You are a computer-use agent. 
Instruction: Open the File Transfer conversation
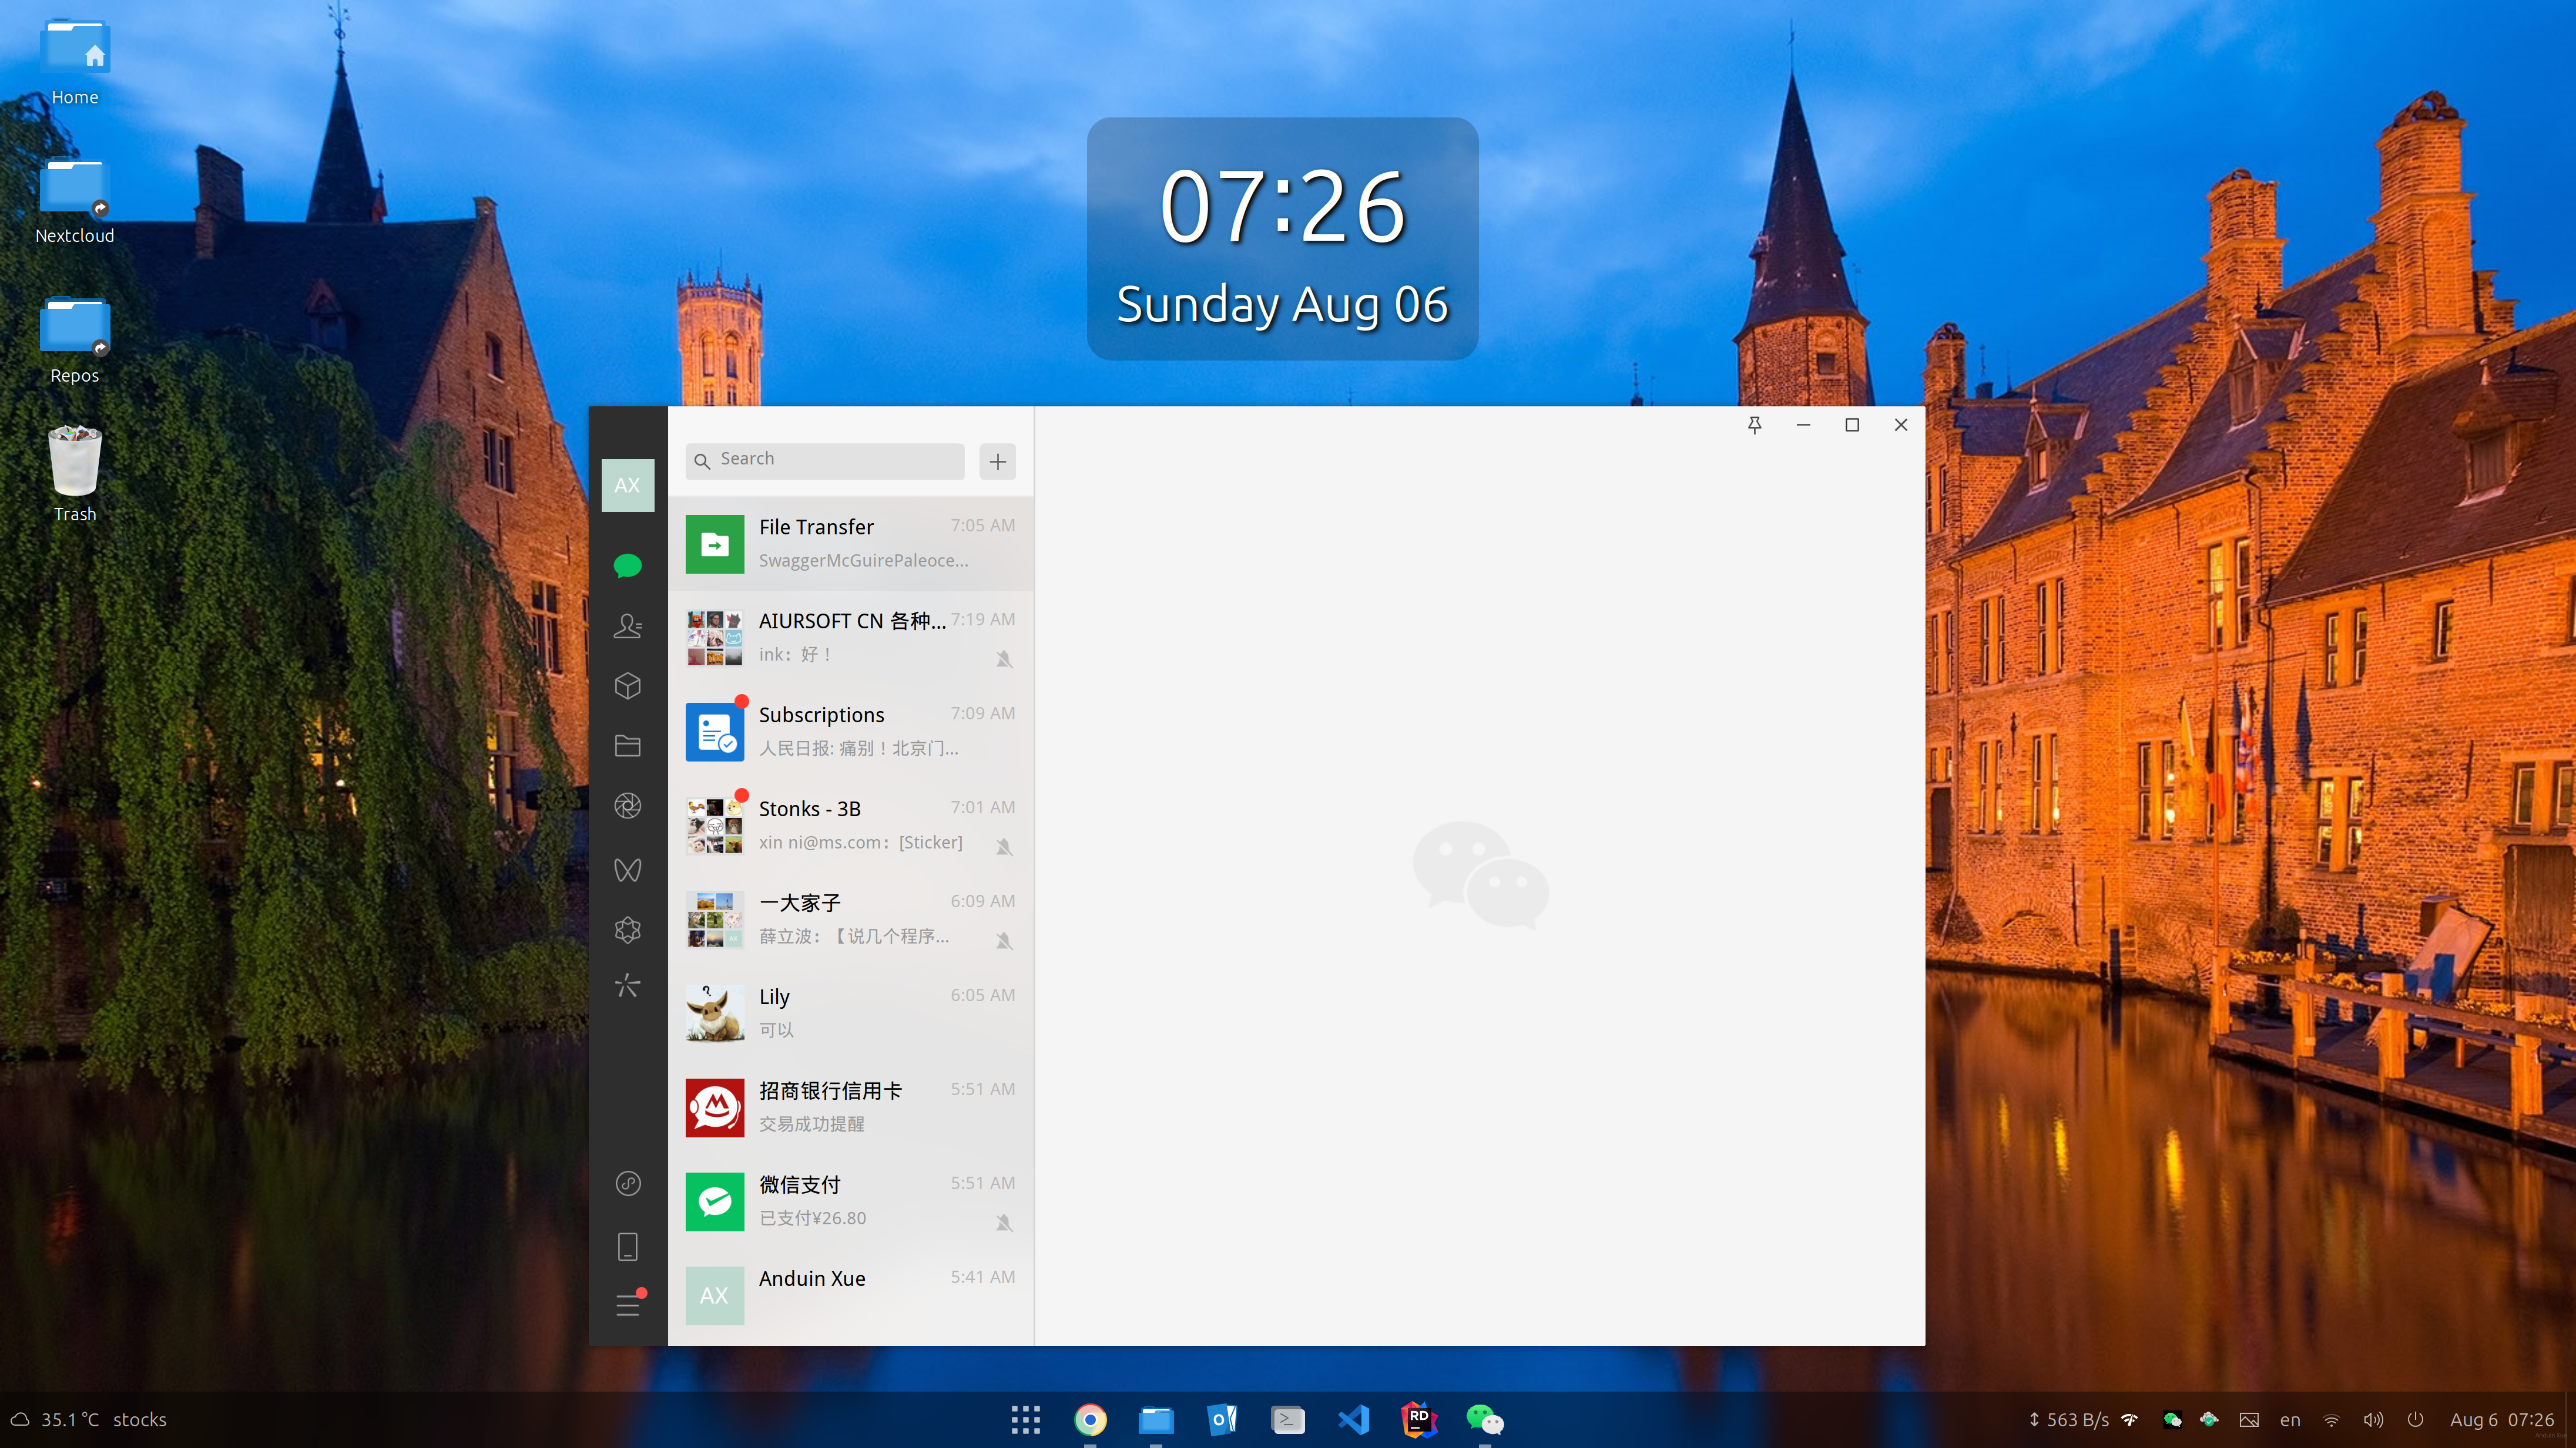point(850,544)
